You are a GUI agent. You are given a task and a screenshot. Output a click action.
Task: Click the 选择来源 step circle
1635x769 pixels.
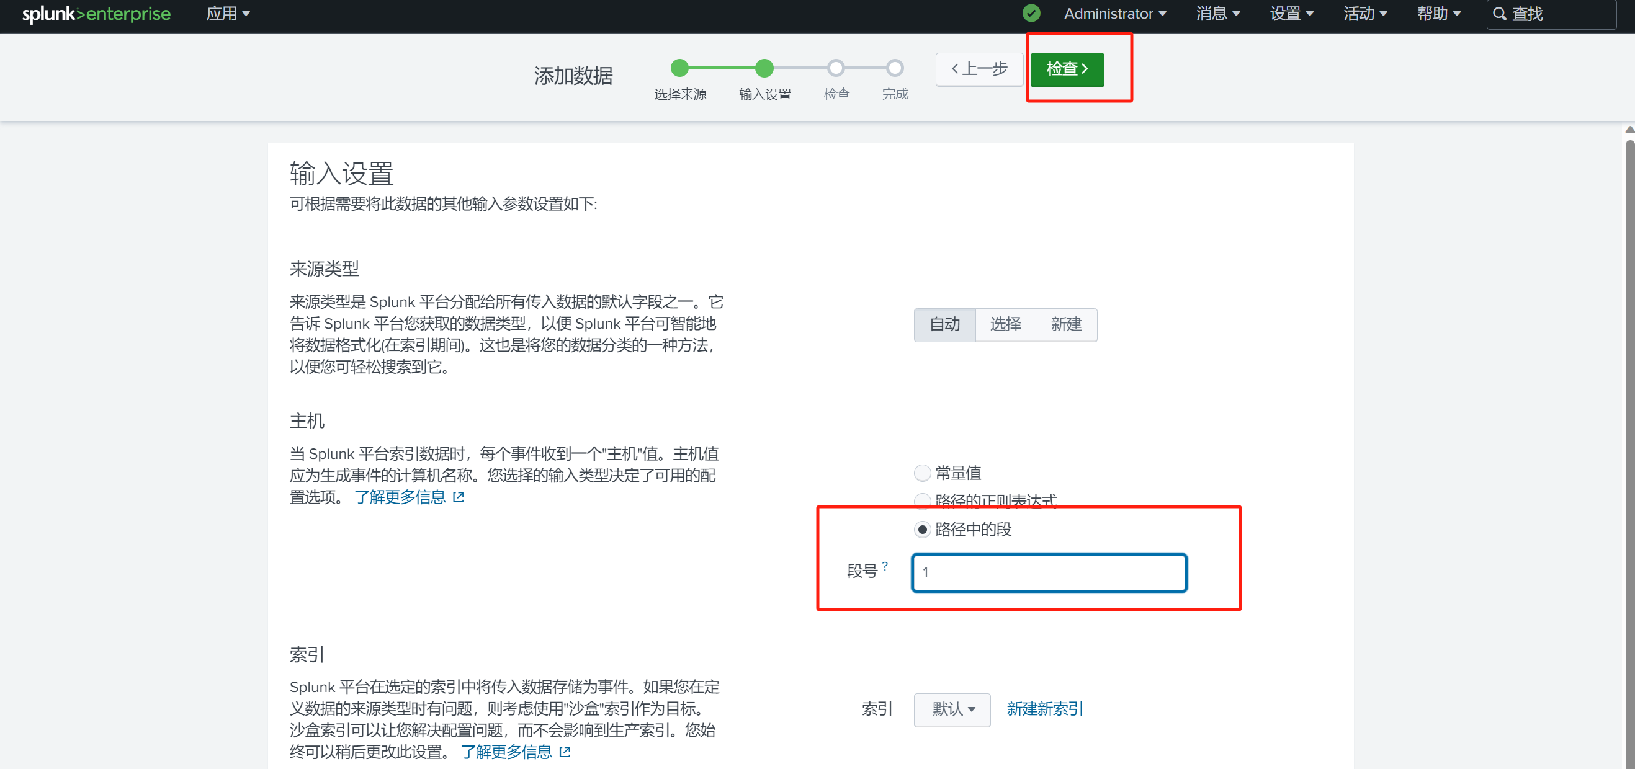coord(679,68)
